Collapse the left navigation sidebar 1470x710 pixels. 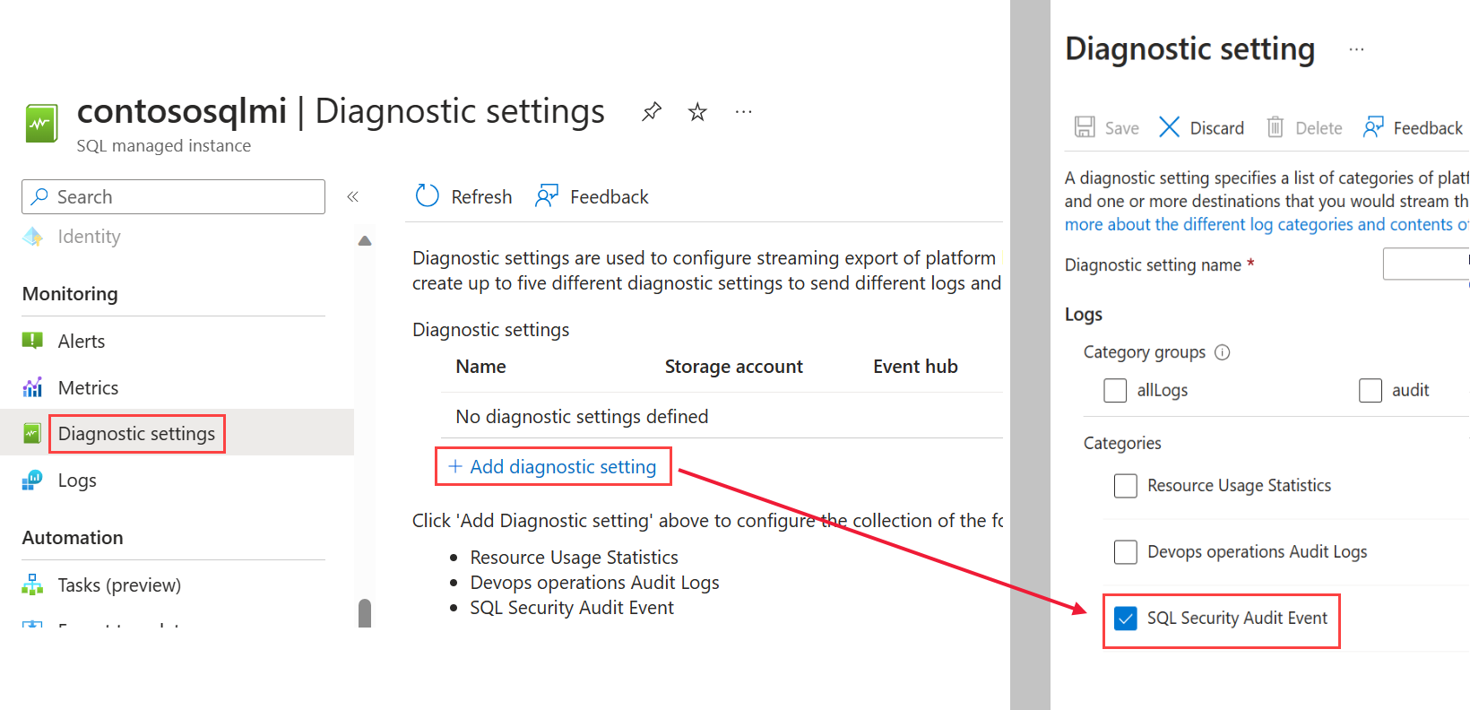(x=353, y=195)
